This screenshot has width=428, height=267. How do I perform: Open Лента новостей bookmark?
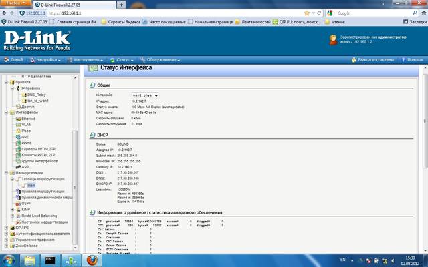click(253, 22)
